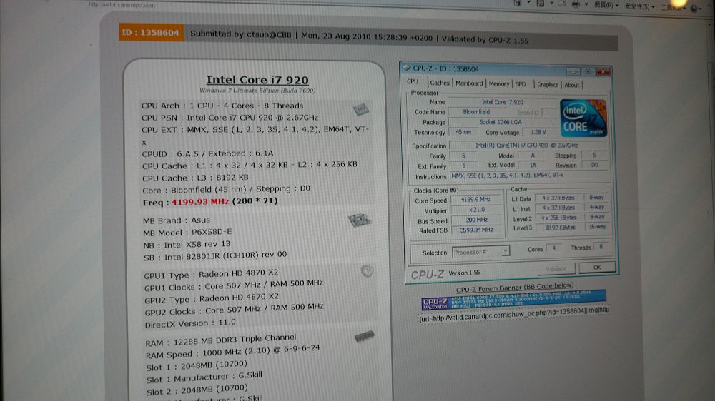Click the Level 2 cache value 4 x 256 KBytes

coord(558,218)
